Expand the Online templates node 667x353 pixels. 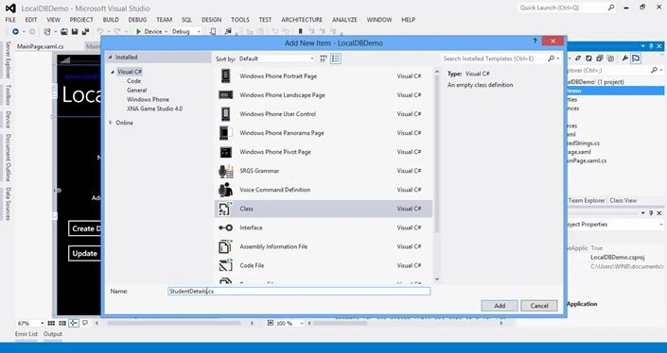coord(111,123)
